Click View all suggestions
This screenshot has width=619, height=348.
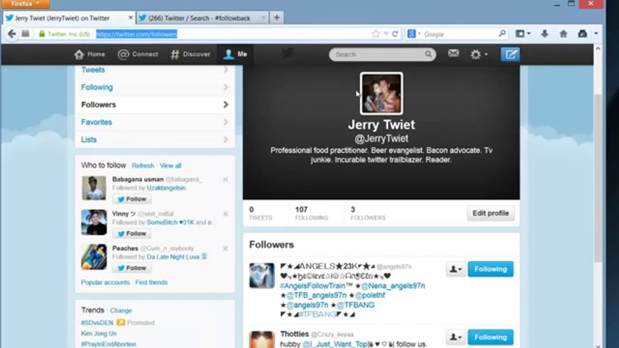170,165
